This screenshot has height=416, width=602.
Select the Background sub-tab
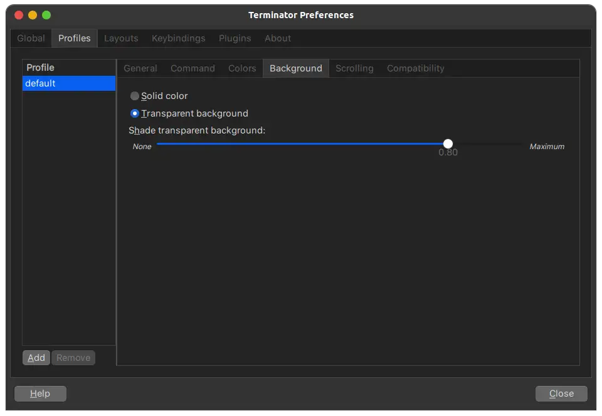(x=295, y=68)
